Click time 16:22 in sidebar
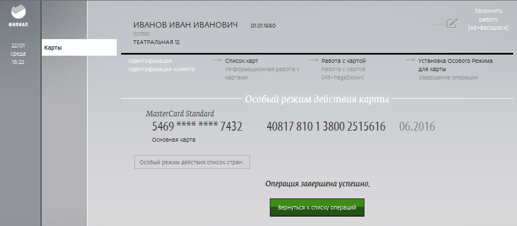 (x=19, y=62)
